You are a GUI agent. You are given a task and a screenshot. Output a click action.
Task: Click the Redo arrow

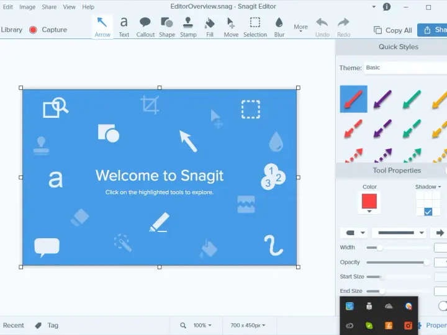point(343,27)
